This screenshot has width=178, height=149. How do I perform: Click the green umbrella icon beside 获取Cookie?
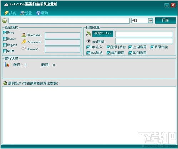(x=88, y=33)
